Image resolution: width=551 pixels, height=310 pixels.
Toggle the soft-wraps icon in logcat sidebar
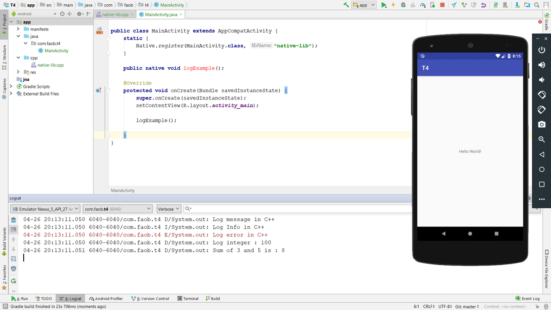[x=13, y=259]
